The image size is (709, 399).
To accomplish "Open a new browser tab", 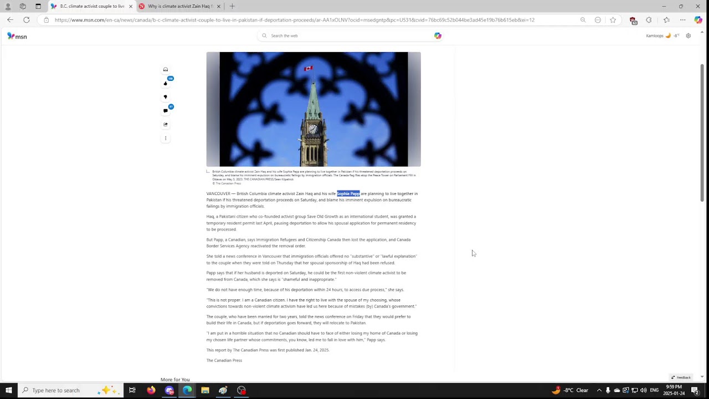I will coord(232,6).
